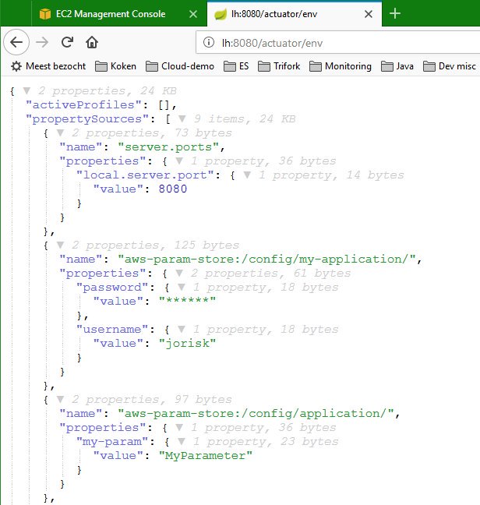Open the Trifork bookmark folder
The width and height of the screenshot is (480, 505).
point(279,66)
